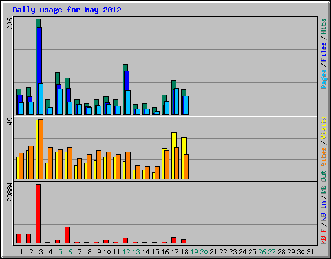This screenshot has height=259, width=331.
Task: Click the green hits bar for day 12
Action: click(x=125, y=67)
